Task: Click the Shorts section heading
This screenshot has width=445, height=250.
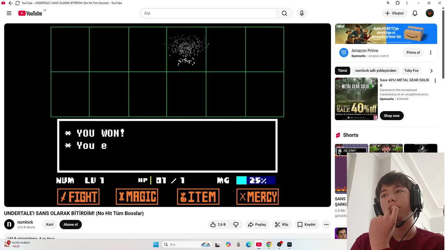Action: point(350,135)
